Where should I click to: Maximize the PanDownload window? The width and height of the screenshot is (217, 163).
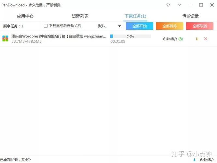[x=201, y=5]
